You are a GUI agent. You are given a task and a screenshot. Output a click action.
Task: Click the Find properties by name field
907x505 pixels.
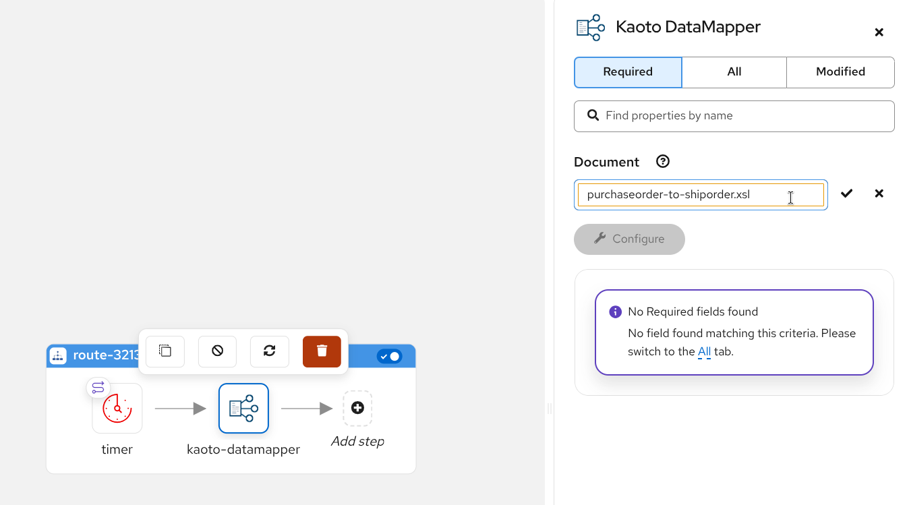tap(734, 116)
